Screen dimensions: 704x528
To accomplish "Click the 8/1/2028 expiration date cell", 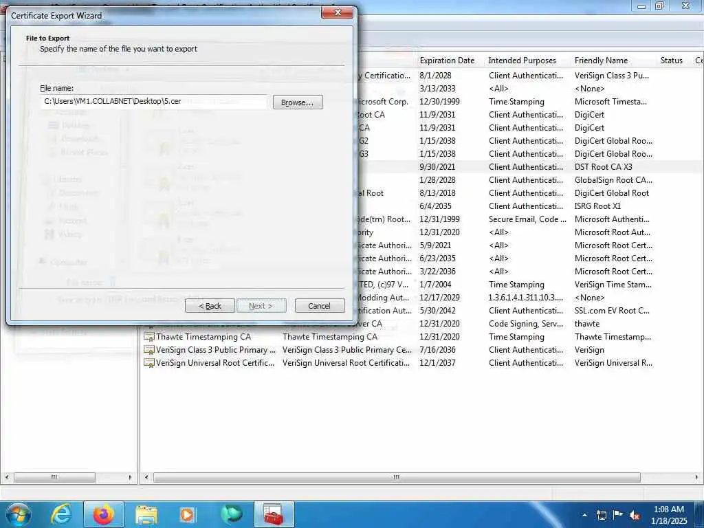I will point(435,76).
